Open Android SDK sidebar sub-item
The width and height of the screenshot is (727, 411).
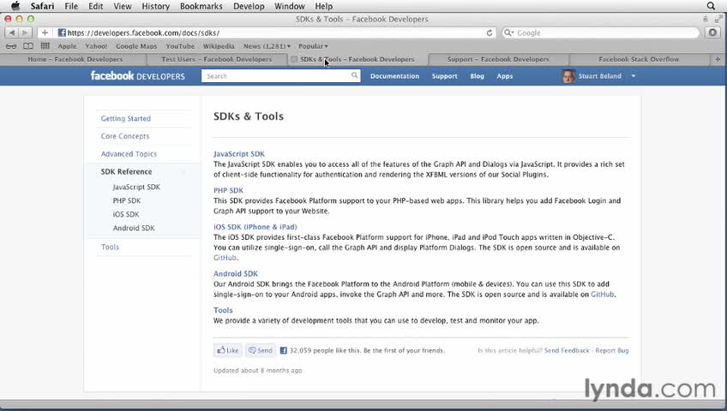pos(134,228)
